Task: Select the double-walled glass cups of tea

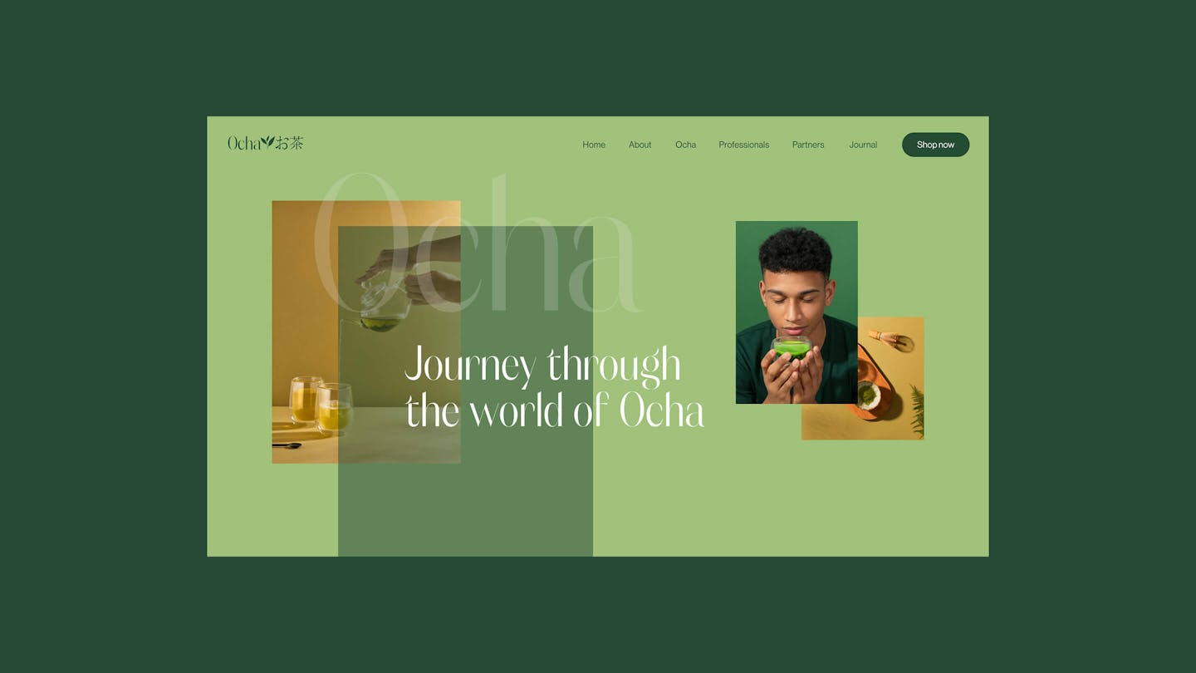Action: (321, 405)
